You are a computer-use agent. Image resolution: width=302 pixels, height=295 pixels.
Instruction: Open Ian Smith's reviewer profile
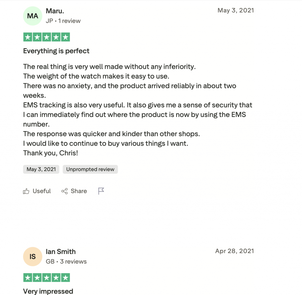click(61, 252)
